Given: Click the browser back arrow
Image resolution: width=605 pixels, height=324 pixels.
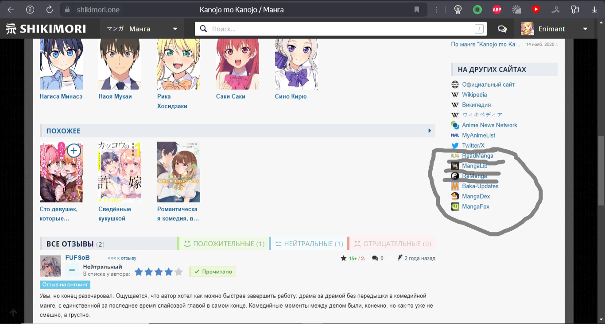Looking at the screenshot, I should coord(10,10).
